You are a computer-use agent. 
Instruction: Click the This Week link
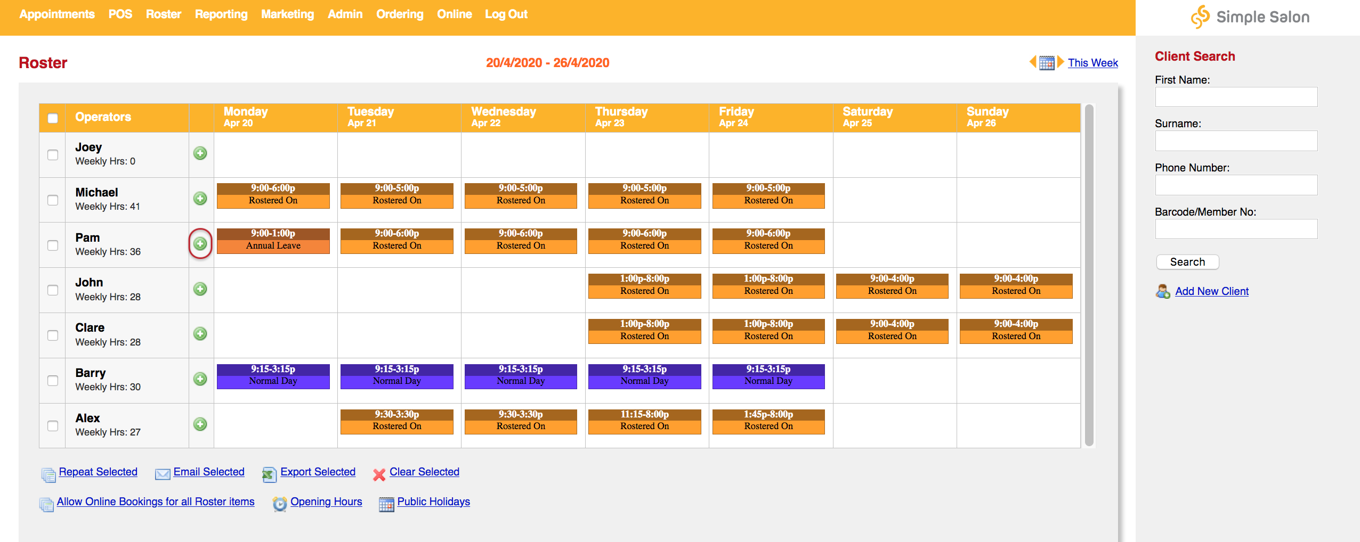pyautogui.click(x=1093, y=62)
